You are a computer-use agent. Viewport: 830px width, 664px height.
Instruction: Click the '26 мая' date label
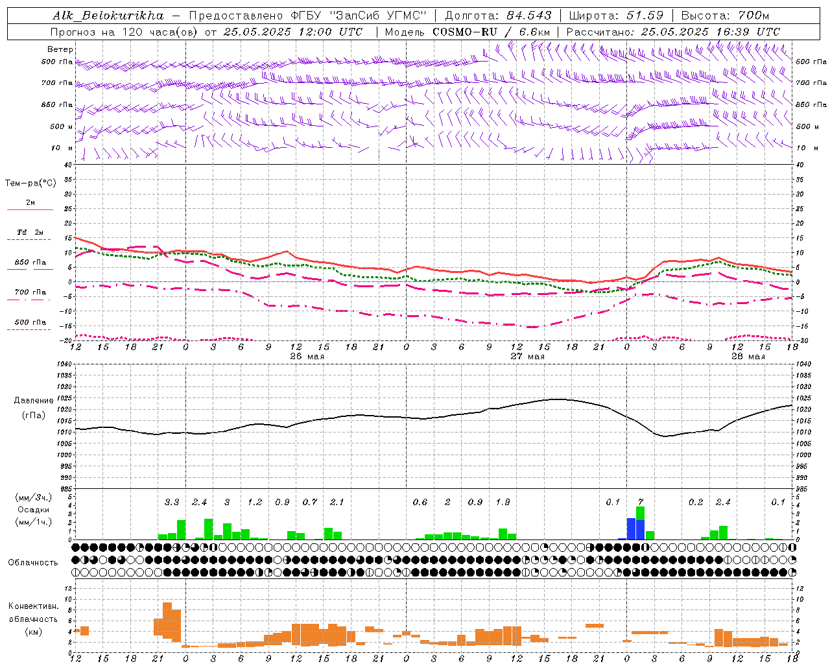coord(307,357)
